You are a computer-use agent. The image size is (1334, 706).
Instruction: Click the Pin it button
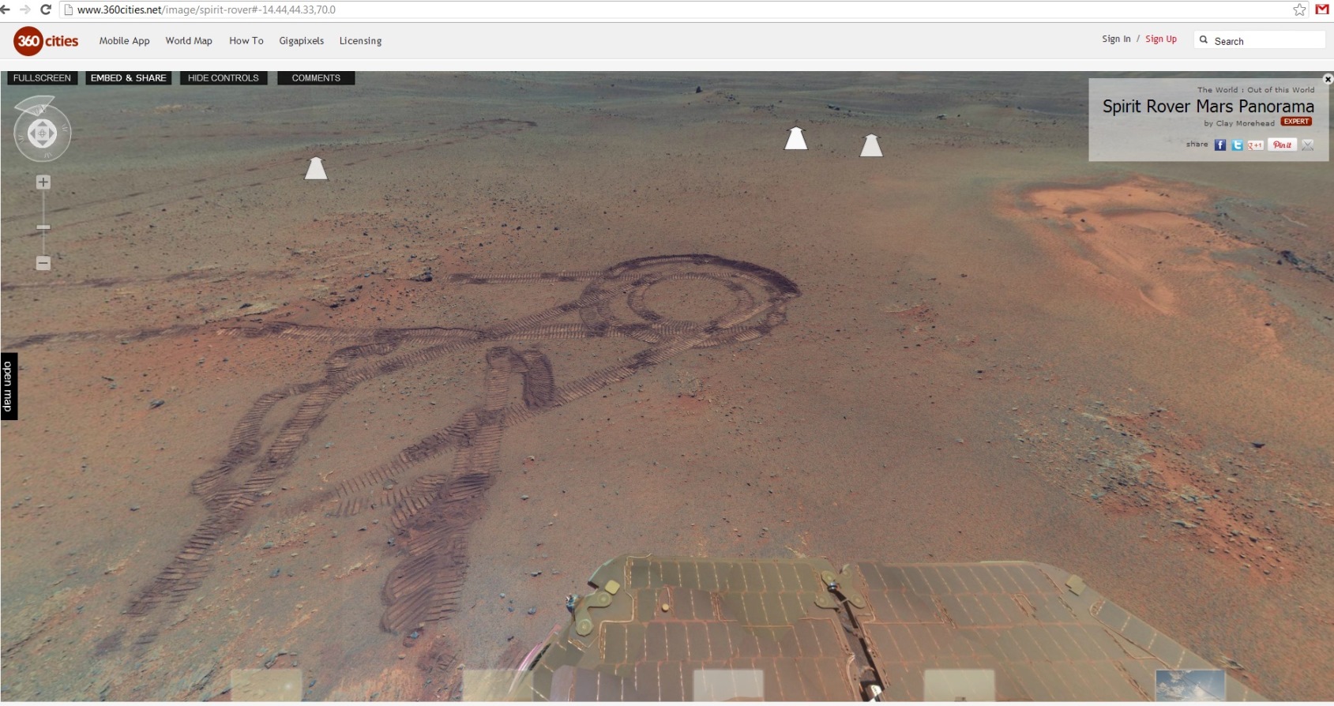[1282, 145]
